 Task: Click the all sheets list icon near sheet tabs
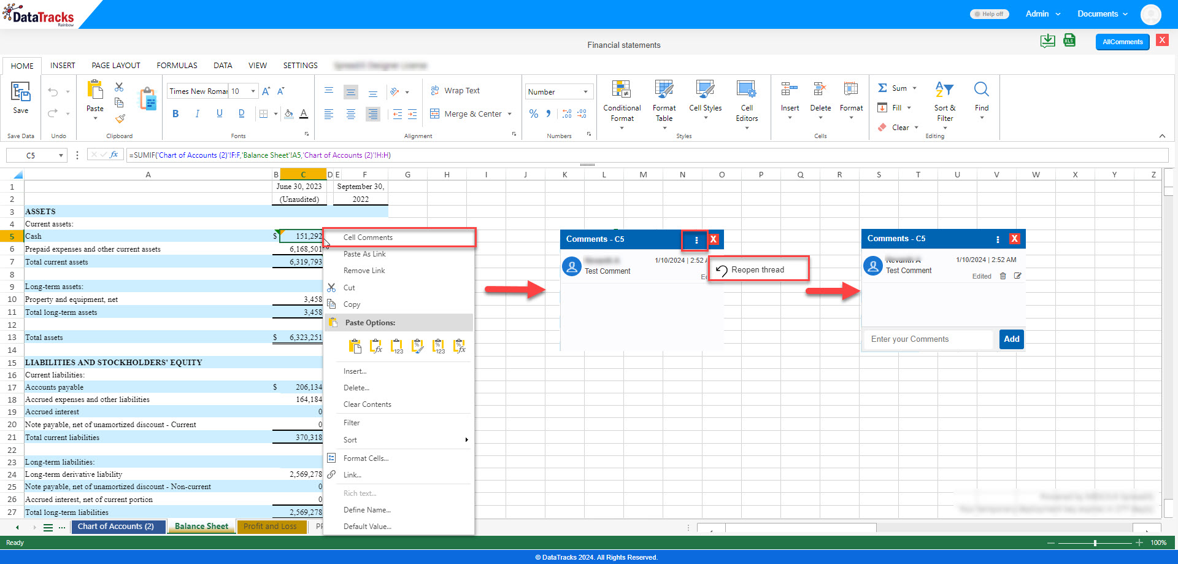(48, 527)
